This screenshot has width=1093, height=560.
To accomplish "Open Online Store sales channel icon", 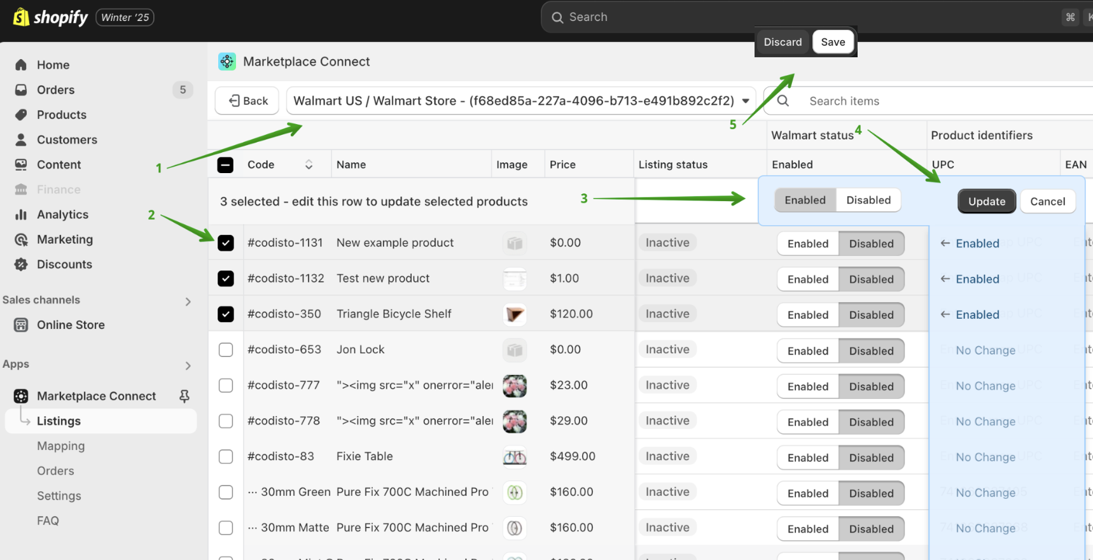I will pos(21,325).
